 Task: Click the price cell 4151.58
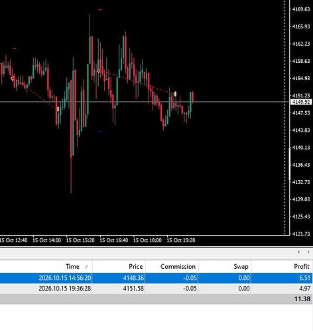tap(133, 289)
